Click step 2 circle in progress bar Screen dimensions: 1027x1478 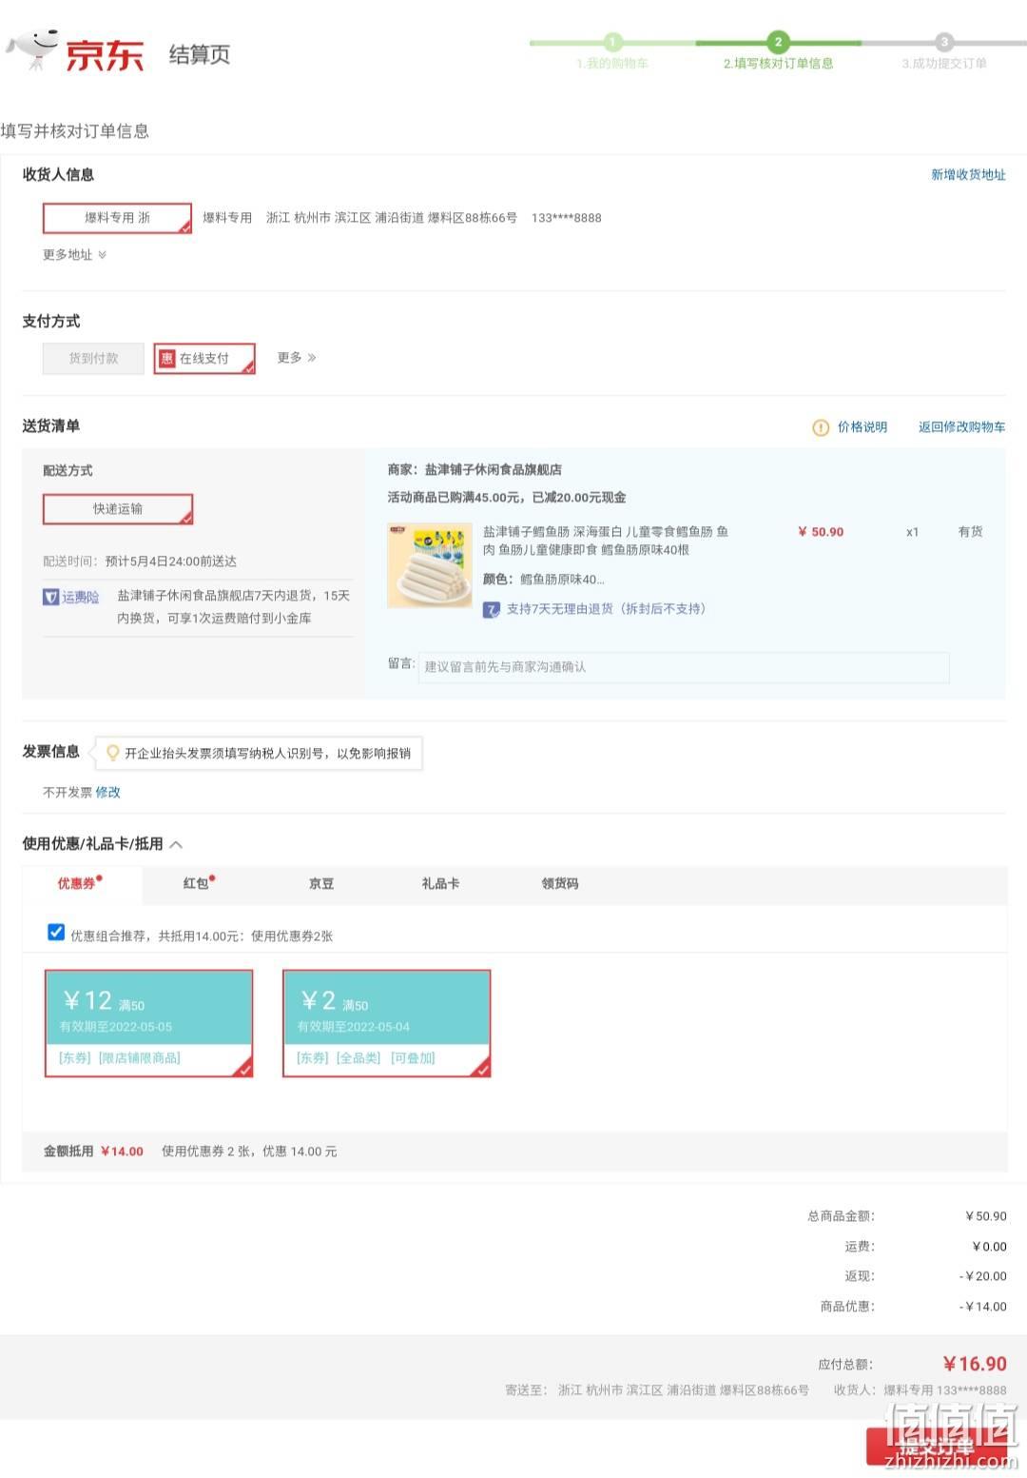(778, 42)
